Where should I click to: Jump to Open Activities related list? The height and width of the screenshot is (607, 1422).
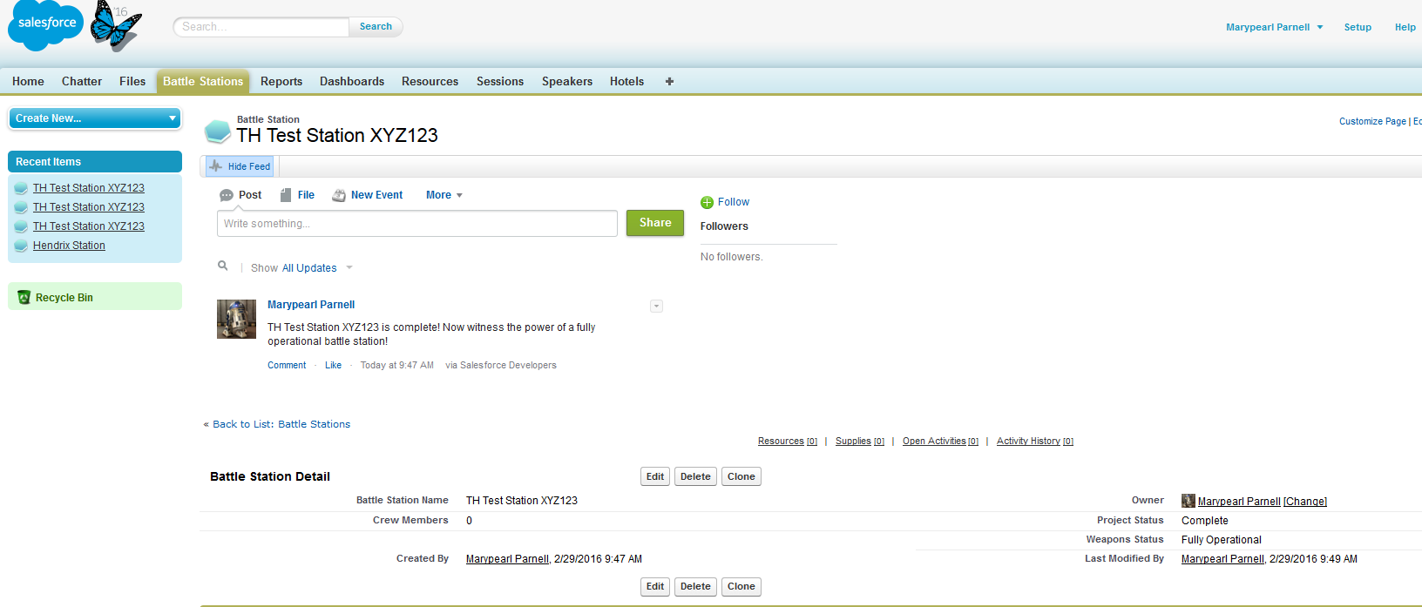940,442
